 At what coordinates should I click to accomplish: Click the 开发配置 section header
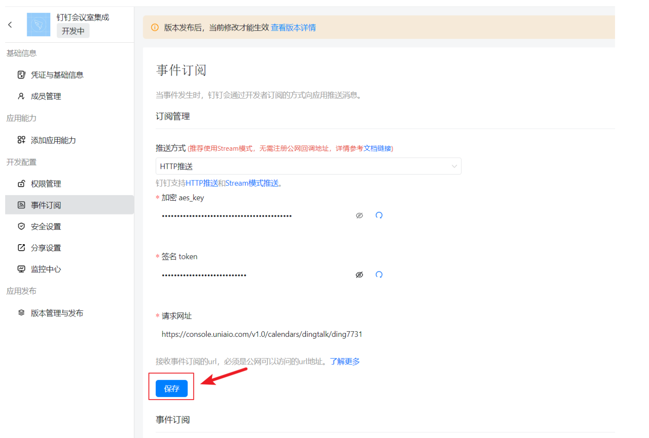22,162
